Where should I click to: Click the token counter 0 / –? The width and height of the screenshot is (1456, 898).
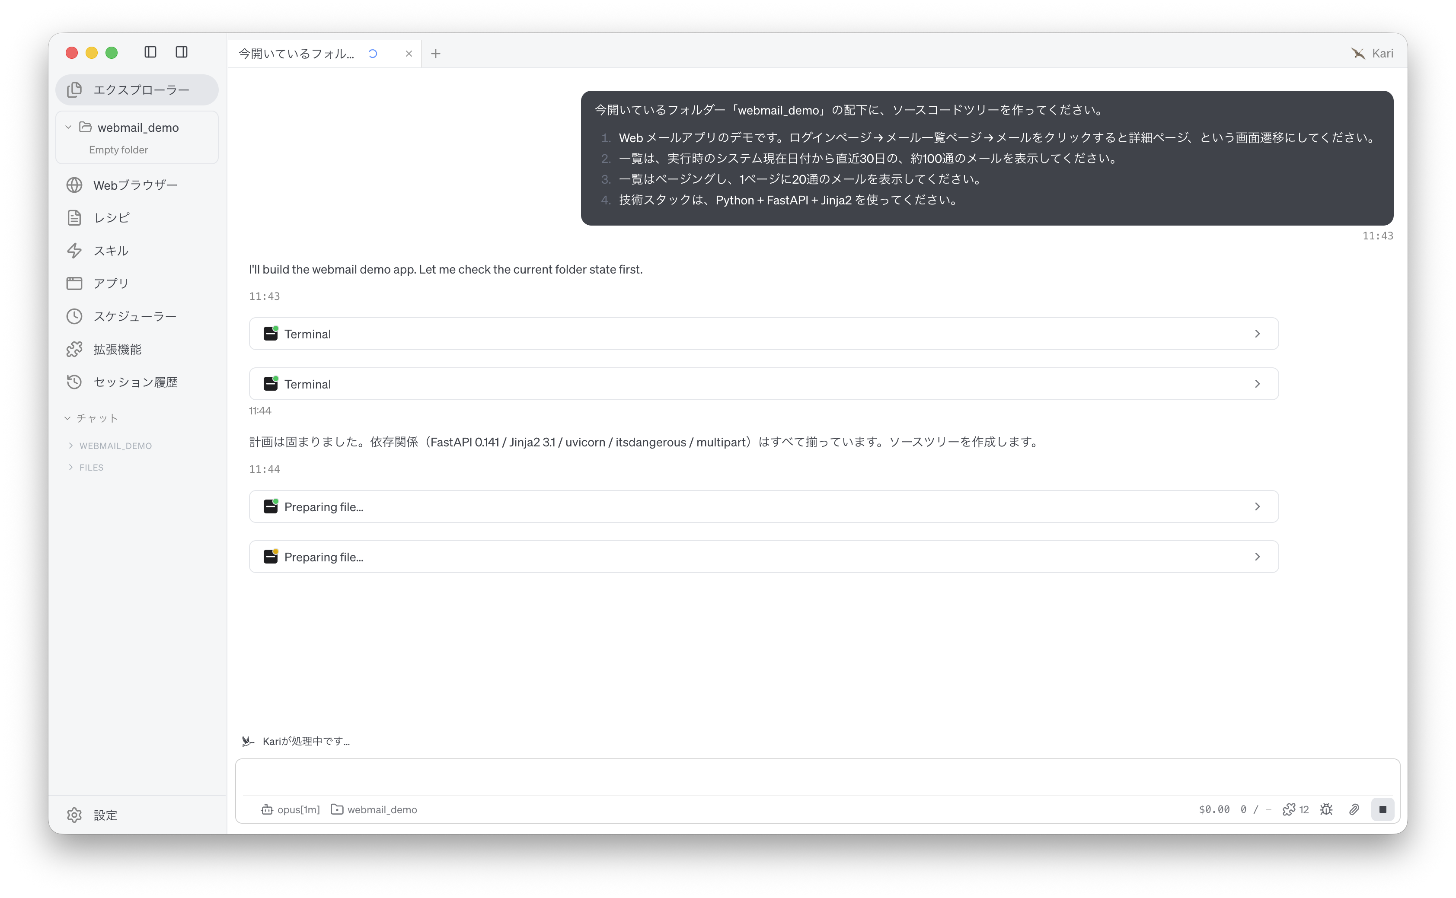pos(1255,809)
